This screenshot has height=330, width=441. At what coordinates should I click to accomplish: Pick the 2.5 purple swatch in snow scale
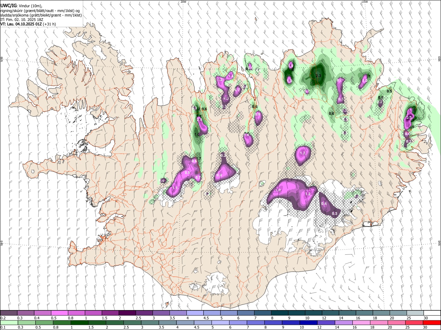pyautogui.click(x=144, y=313)
